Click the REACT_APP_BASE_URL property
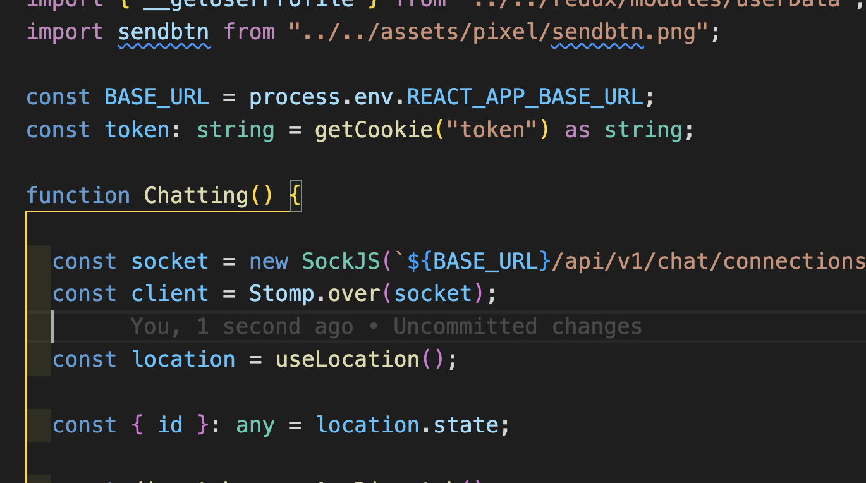This screenshot has height=483, width=866. pyautogui.click(x=524, y=97)
